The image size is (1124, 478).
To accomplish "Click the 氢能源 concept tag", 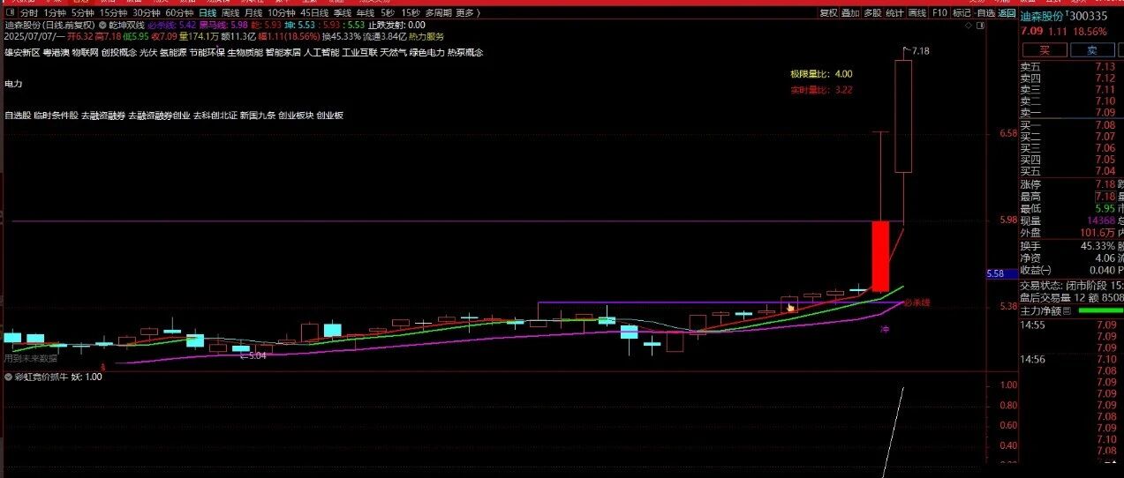I will pos(172,53).
